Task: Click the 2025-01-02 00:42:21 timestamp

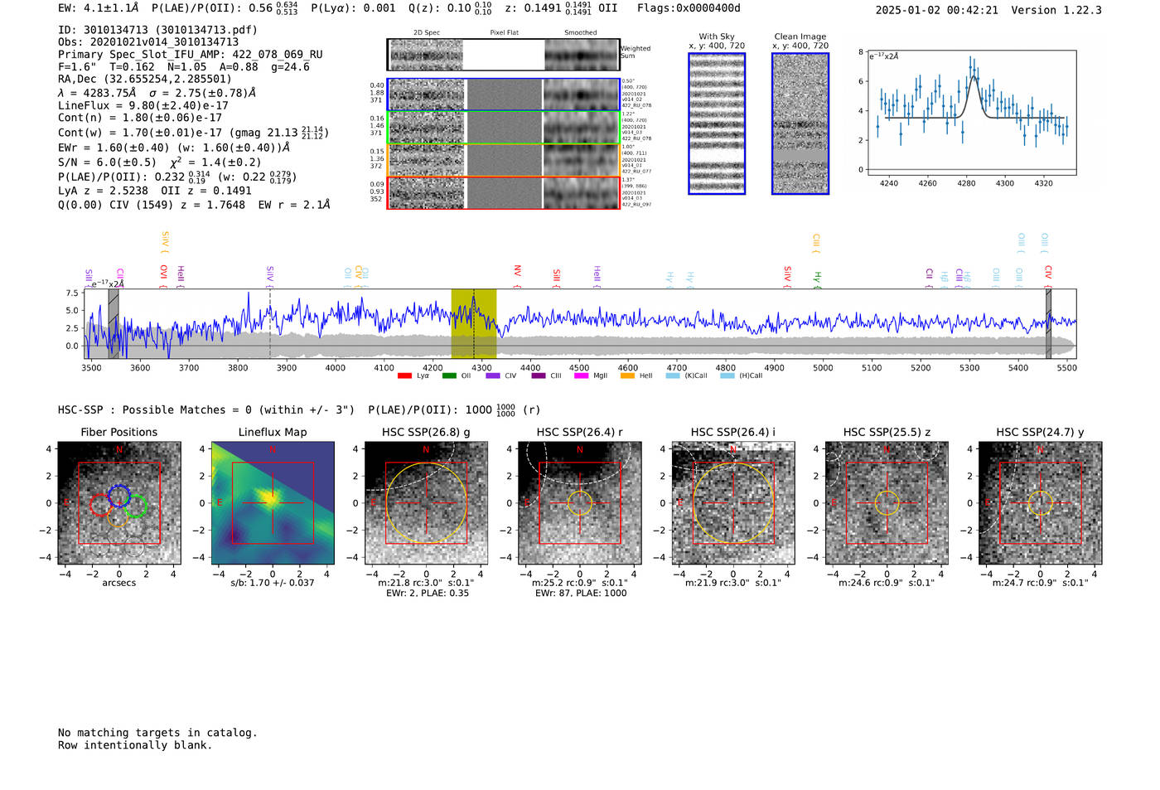Action: 937,10
